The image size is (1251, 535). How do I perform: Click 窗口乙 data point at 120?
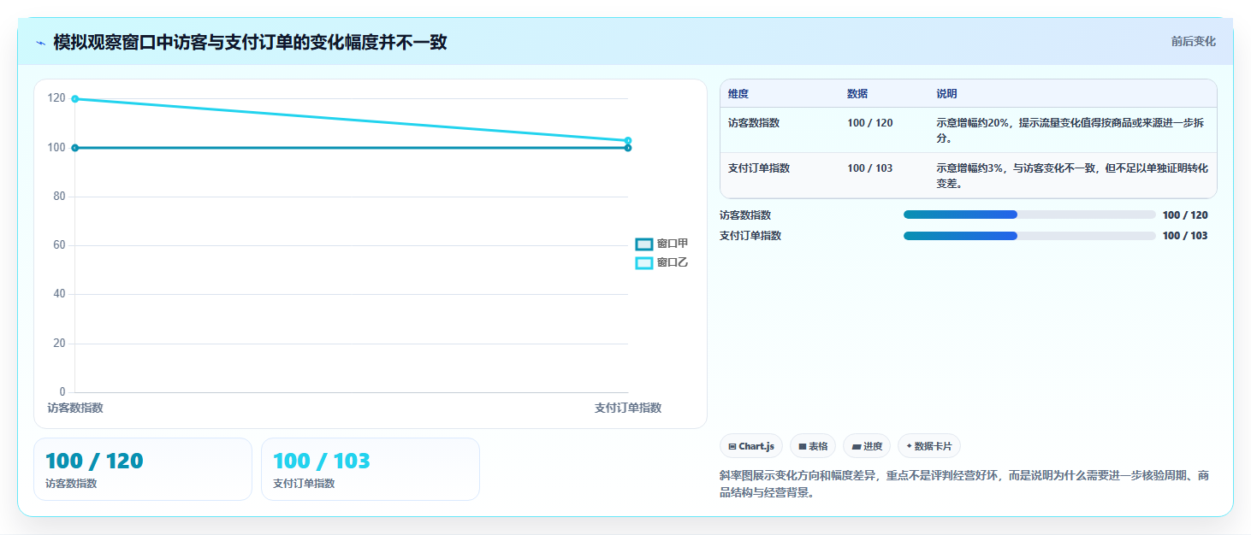[x=75, y=99]
